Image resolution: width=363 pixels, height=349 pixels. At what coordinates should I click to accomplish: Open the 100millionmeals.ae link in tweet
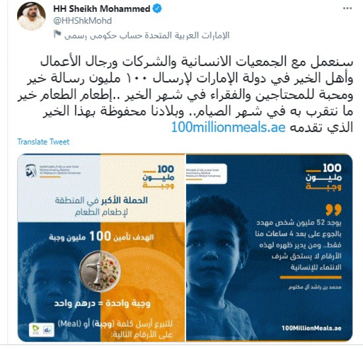click(228, 127)
